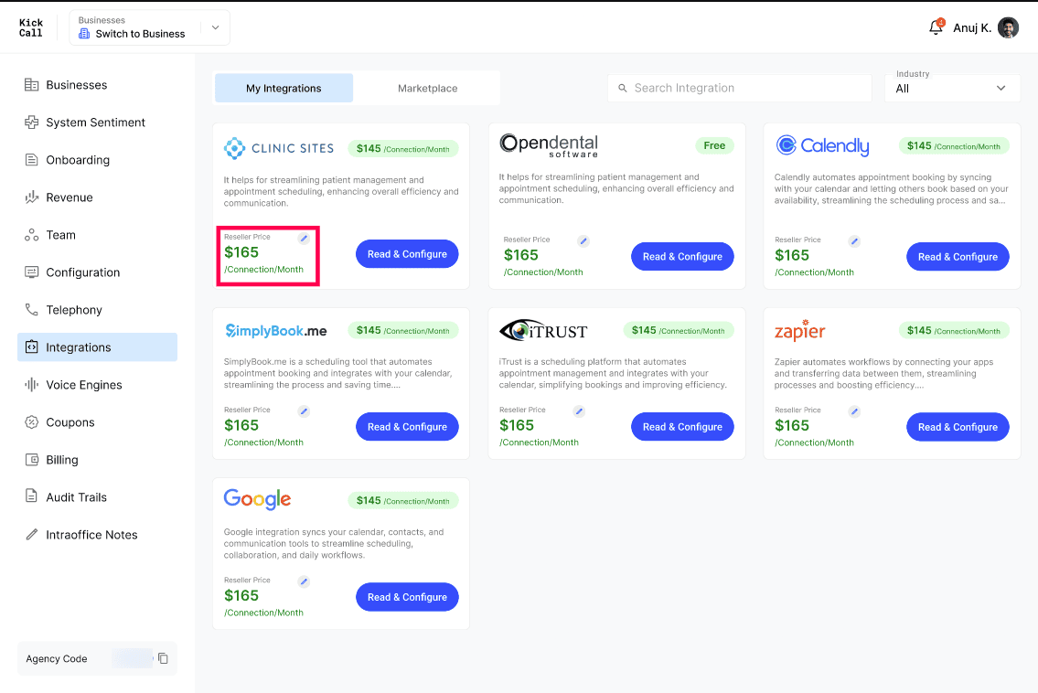1038x693 pixels.
Task: Click the SimplyBook.me logo
Action: 275,330
